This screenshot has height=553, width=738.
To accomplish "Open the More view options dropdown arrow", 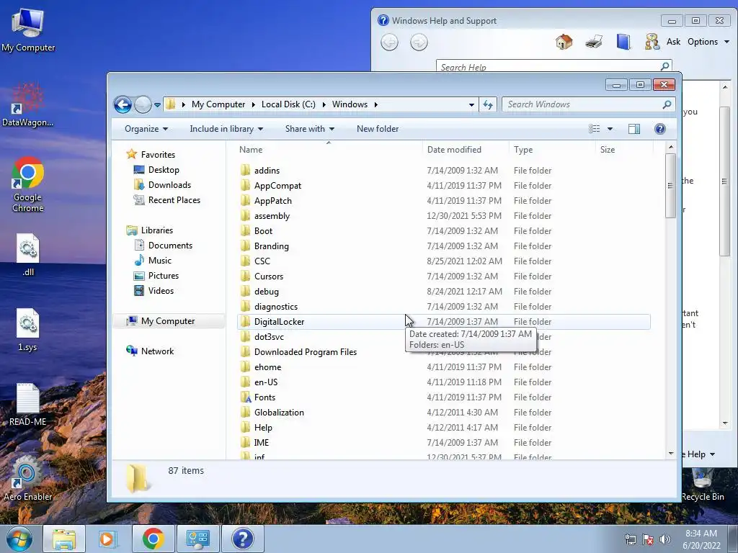I will 610,129.
